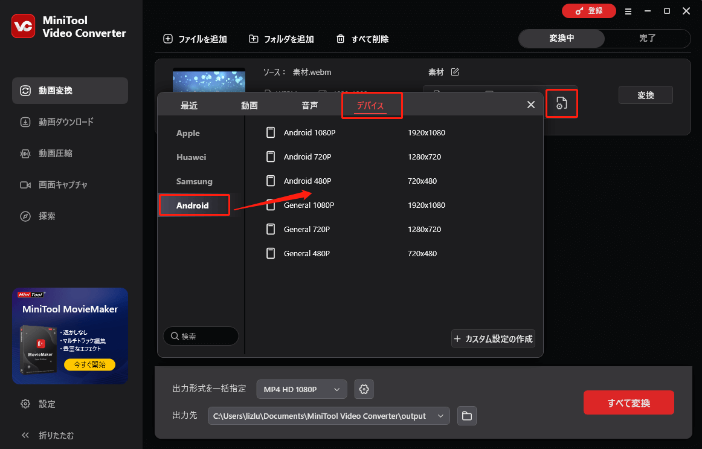Viewport: 702px width, 449px height.
Task: Select Apple device category
Action: tap(188, 133)
